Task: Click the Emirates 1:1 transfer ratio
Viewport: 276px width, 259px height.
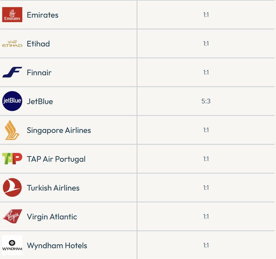Action: click(206, 15)
